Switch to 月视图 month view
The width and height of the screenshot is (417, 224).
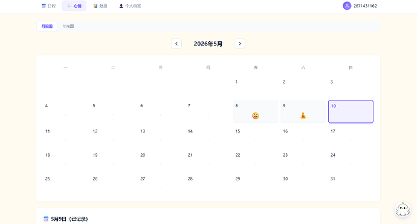tap(47, 26)
